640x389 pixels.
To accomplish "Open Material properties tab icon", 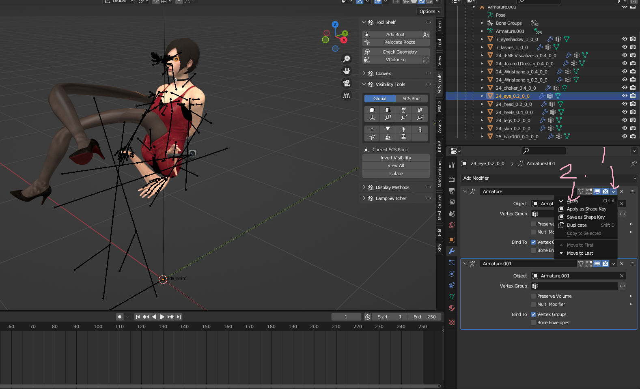I will point(452,308).
